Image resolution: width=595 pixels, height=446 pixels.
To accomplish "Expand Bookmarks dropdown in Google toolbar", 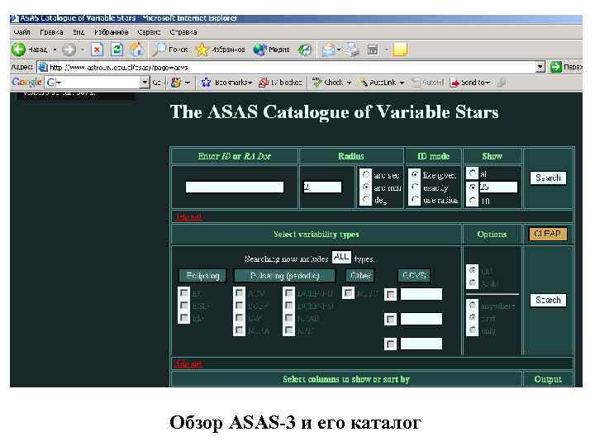I will (250, 83).
